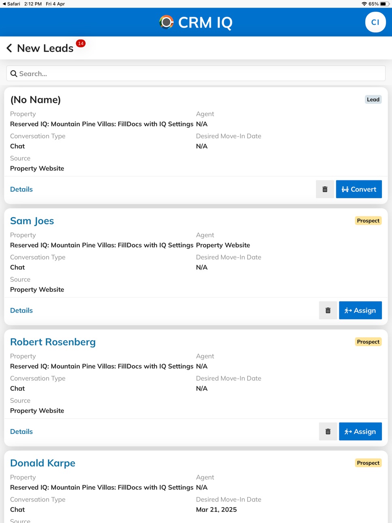Tap the Wi-Fi icon in status bar
The width and height of the screenshot is (392, 523).
click(x=364, y=4)
